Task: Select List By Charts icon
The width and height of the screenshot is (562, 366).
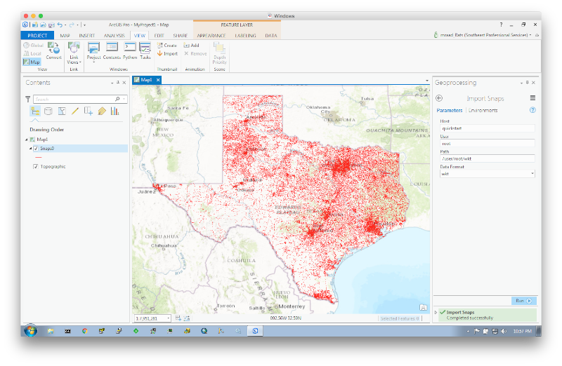Action: (115, 111)
